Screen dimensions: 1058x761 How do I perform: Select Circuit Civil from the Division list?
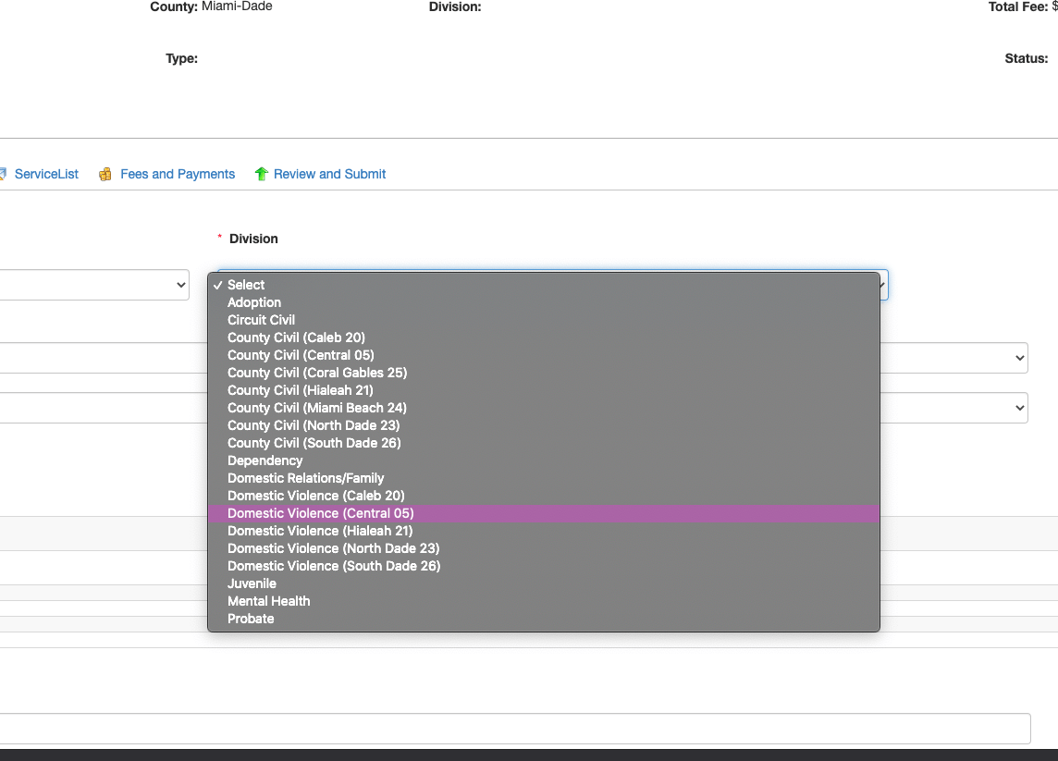[x=261, y=320]
